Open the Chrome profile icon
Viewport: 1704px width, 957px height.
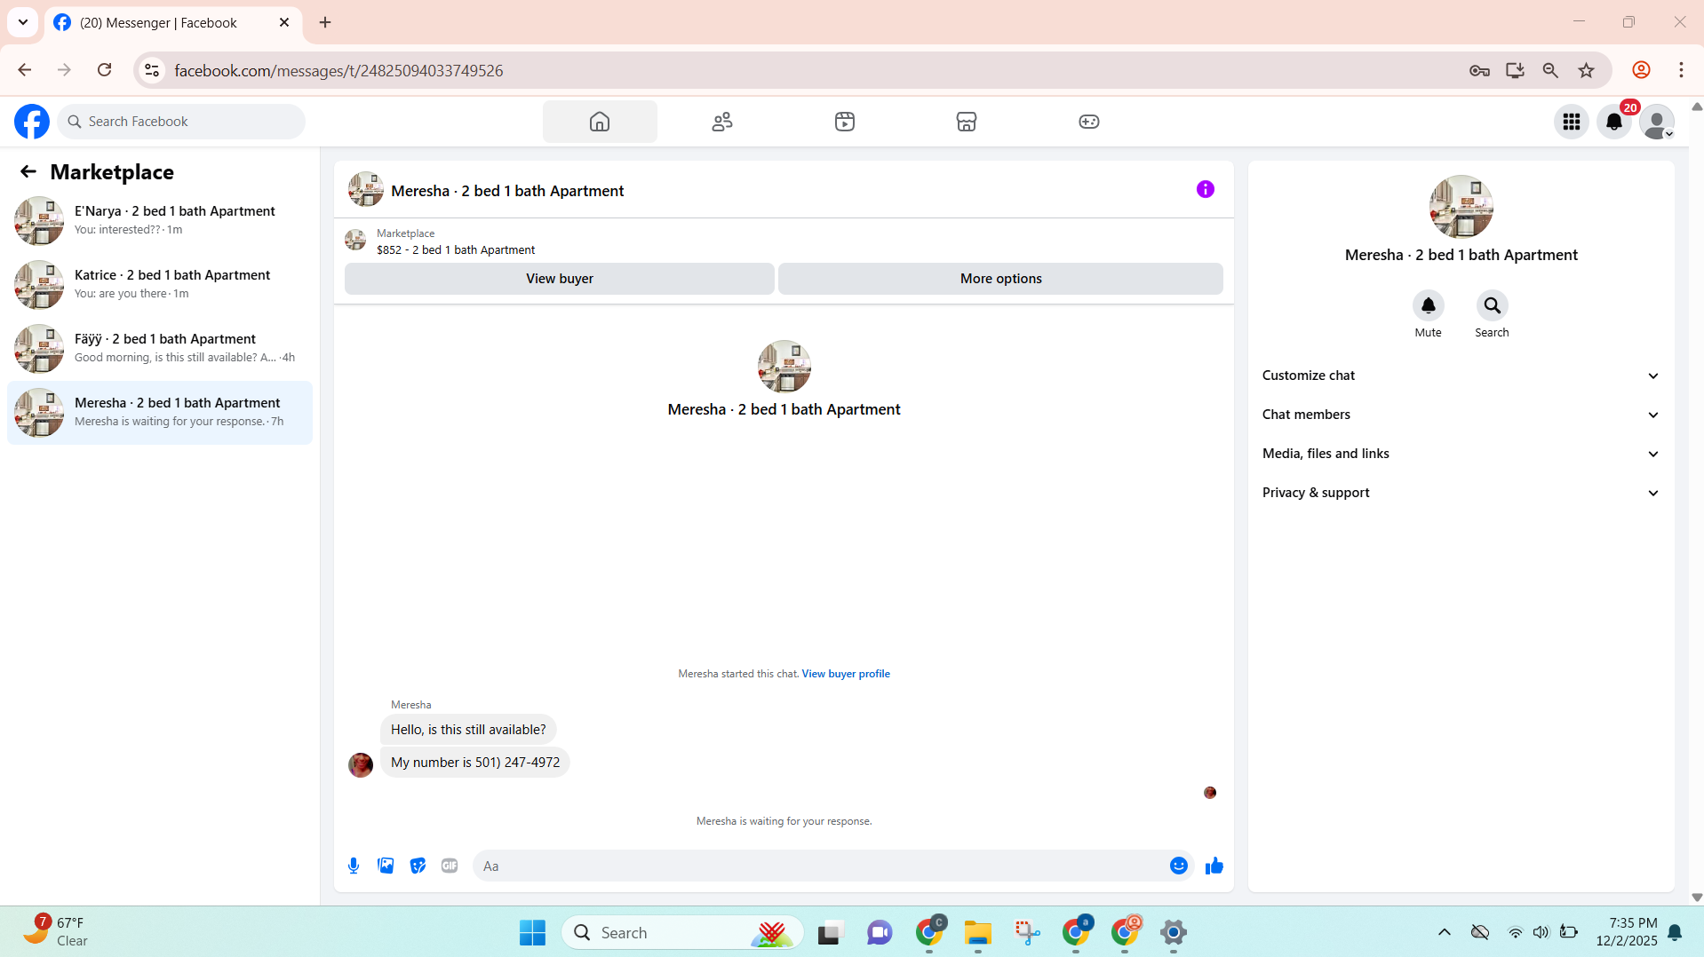click(1642, 70)
